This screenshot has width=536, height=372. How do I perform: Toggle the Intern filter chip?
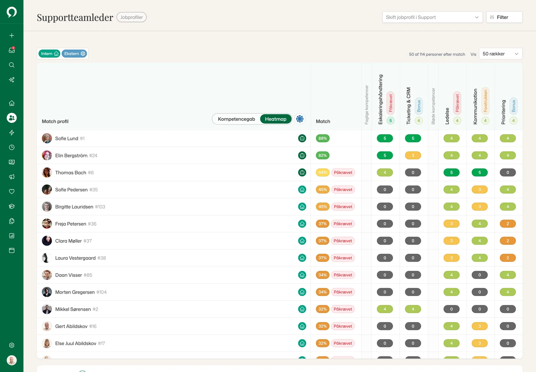(x=50, y=54)
